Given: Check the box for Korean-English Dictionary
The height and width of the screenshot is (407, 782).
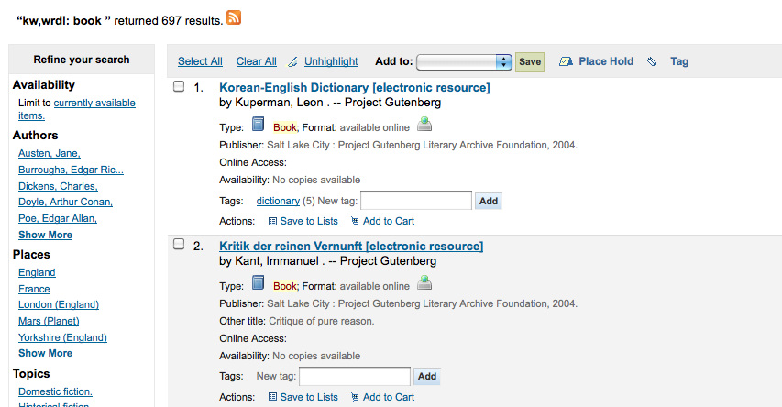Looking at the screenshot, I should [180, 87].
